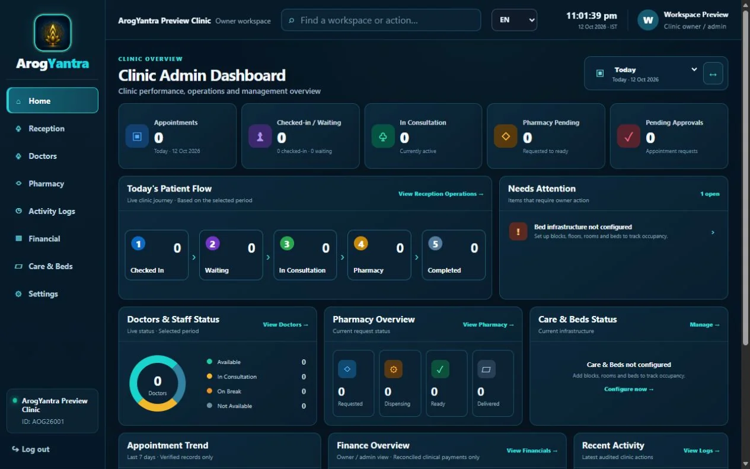Image resolution: width=750 pixels, height=469 pixels.
Task: Open the View Logs link
Action: [x=702, y=451]
